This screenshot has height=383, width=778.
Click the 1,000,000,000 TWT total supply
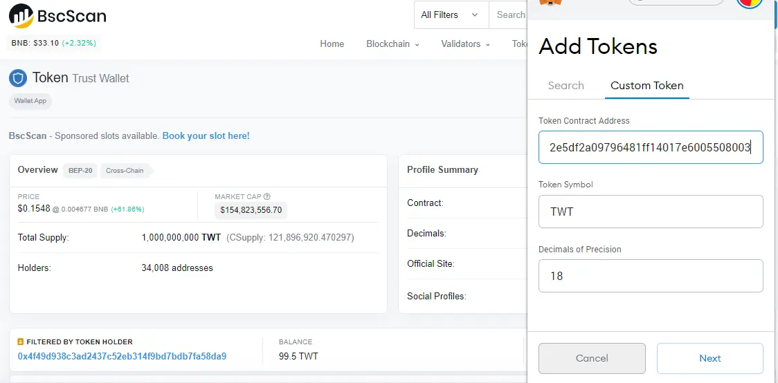(181, 237)
